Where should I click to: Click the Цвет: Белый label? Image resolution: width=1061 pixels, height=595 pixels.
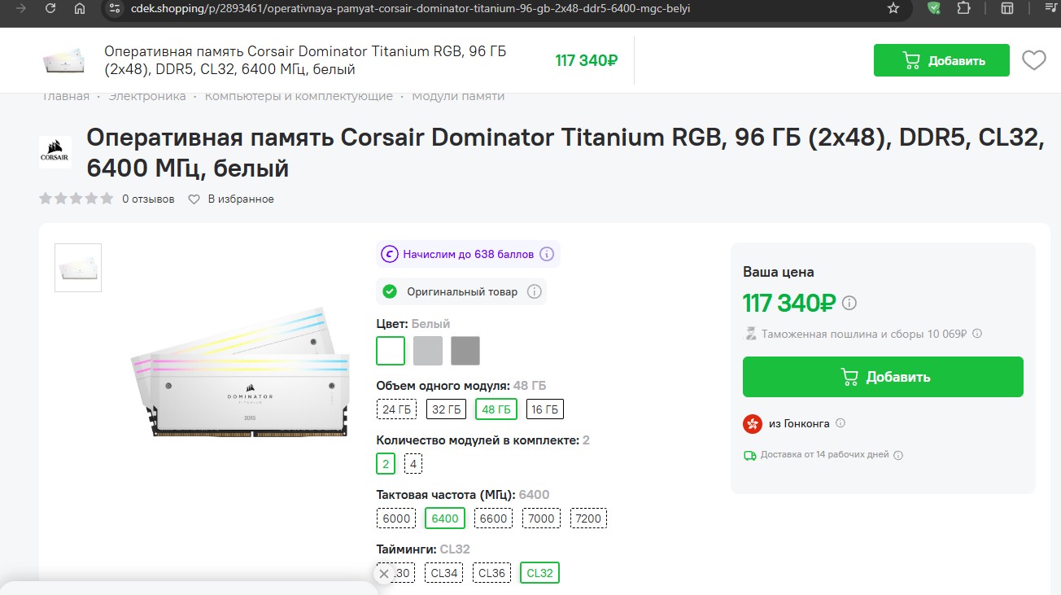[x=413, y=324]
